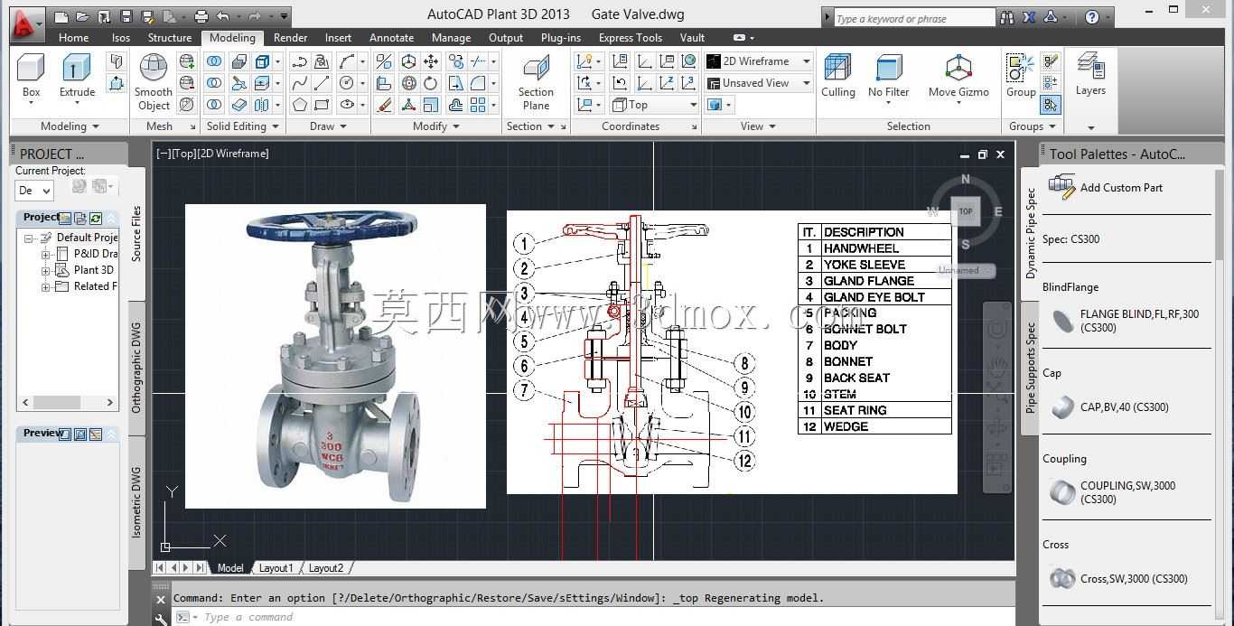Click the TOP face of the ViewCube
Screen dimensions: 1234x626
point(966,211)
